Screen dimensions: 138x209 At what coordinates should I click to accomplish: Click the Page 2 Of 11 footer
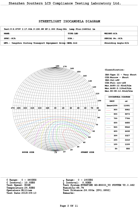pos(69,206)
